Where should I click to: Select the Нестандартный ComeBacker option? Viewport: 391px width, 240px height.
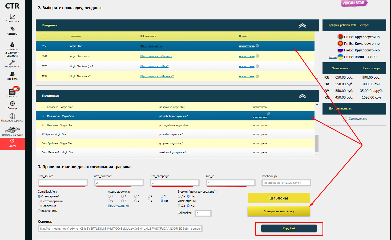(x=39, y=201)
